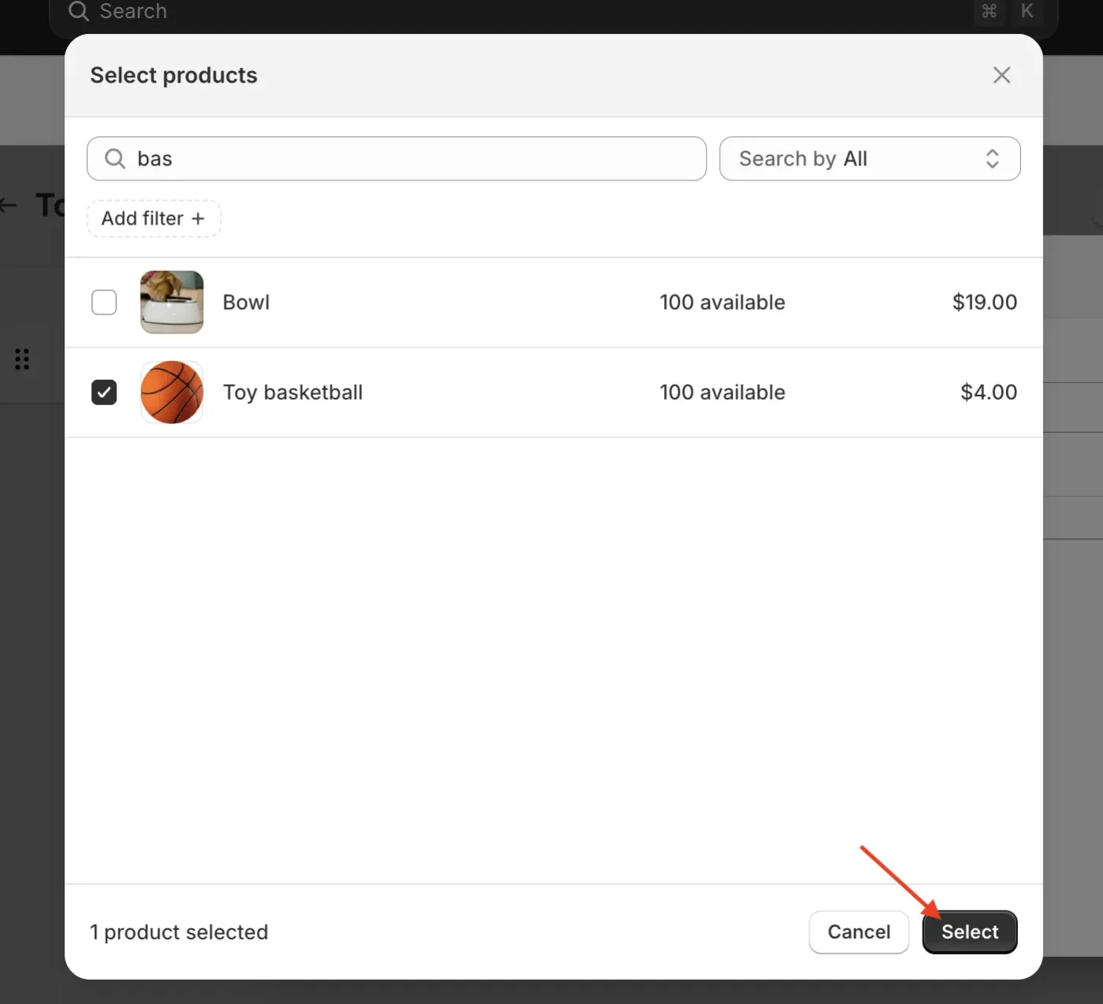Screen dimensions: 1103x1004
Task: Open the Search by All dropdown
Action: tap(870, 158)
